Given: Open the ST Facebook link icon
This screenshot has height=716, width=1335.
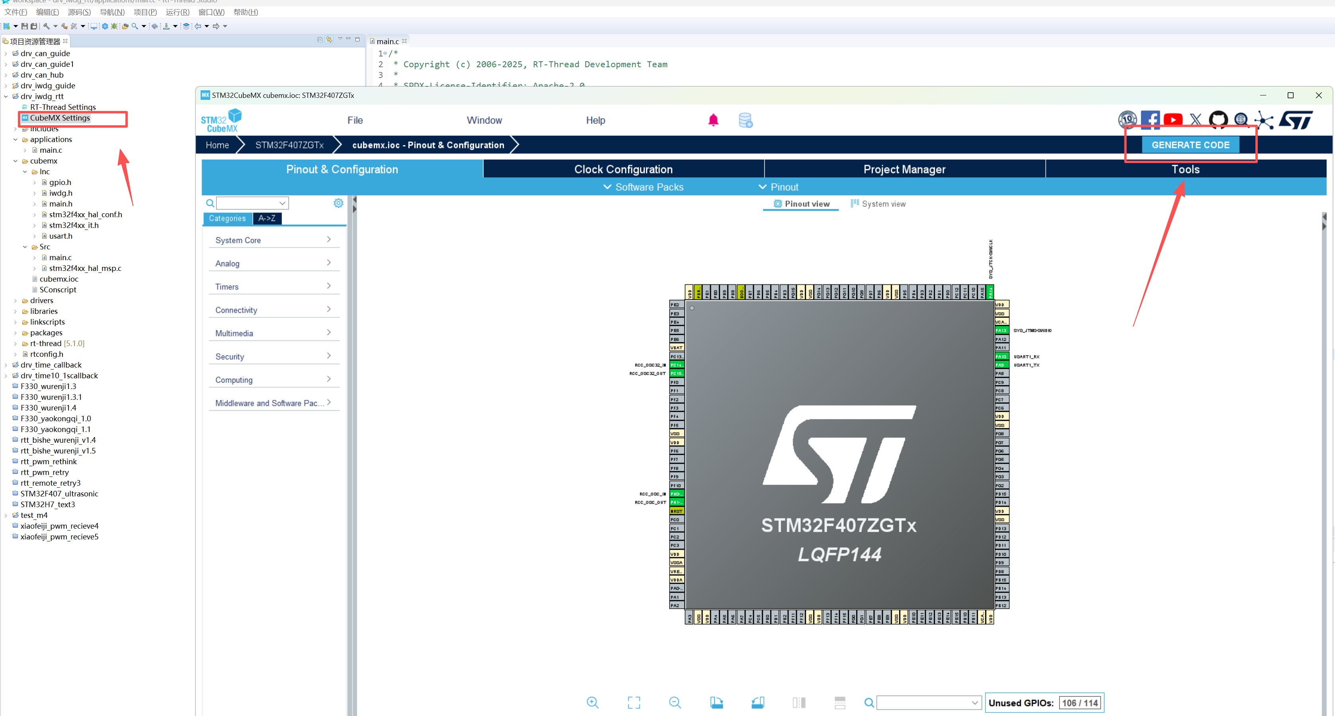Looking at the screenshot, I should 1150,120.
